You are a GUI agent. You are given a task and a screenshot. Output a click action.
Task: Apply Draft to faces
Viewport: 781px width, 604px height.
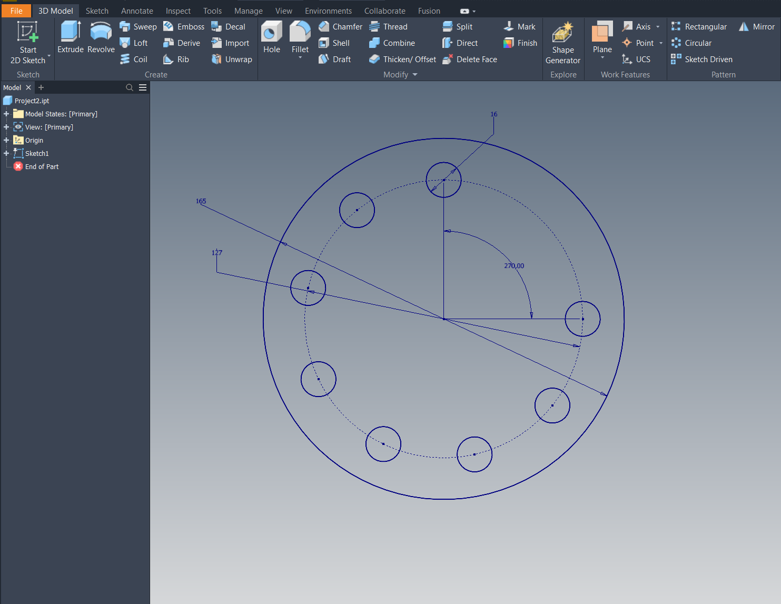(x=334, y=60)
